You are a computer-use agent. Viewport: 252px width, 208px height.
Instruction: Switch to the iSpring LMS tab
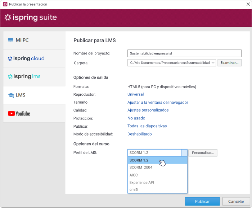pyautogui.click(x=34, y=77)
